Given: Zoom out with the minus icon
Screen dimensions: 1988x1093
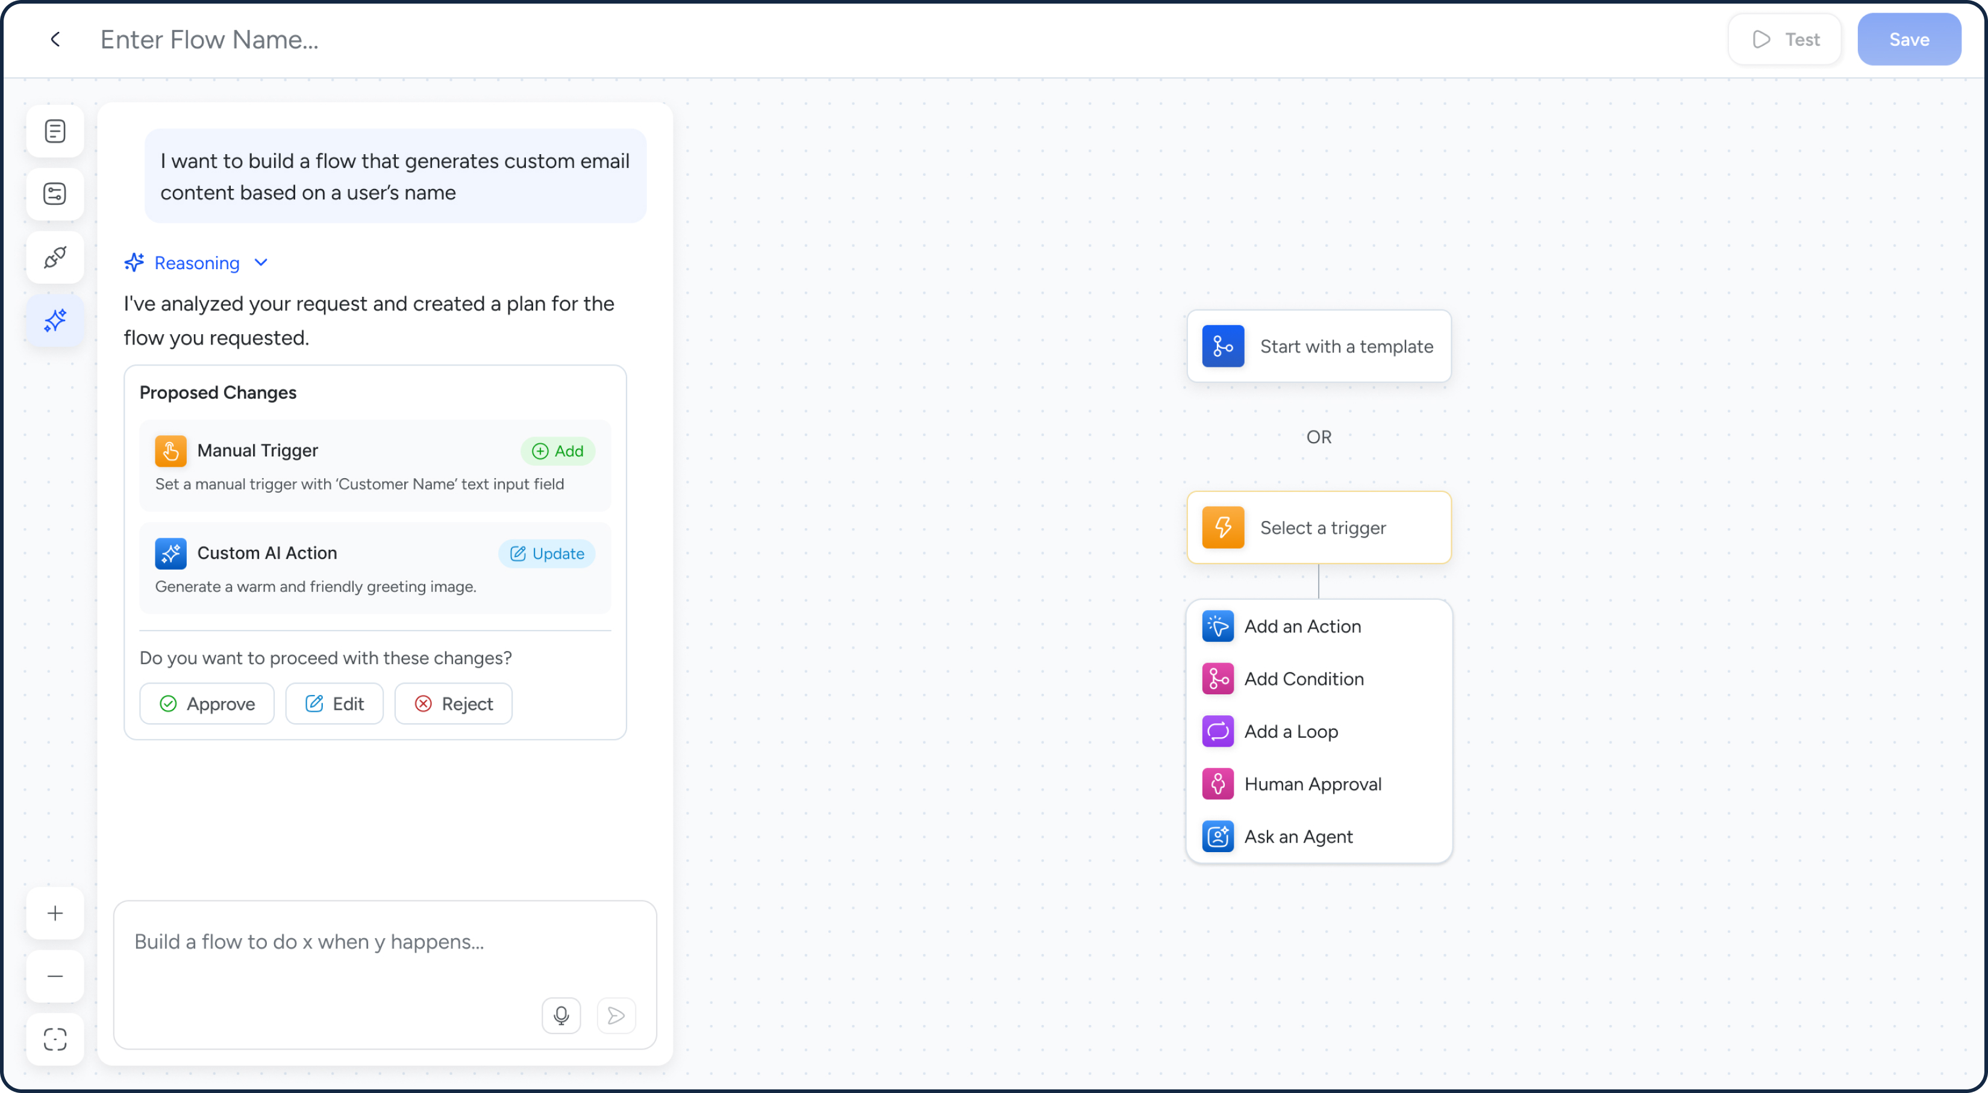Looking at the screenshot, I should [x=55, y=977].
